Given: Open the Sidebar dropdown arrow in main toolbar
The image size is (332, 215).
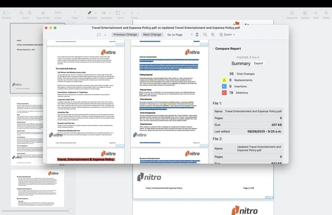Looking at the screenshot, I should 9,13.
